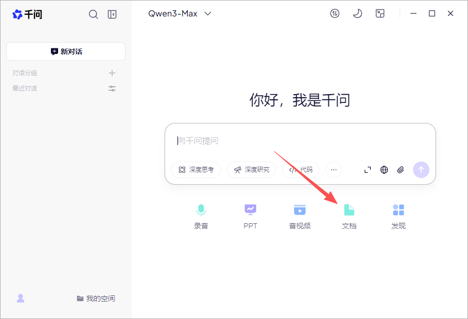Viewport: 468px width, 319px height.
Task: Attach a file with the paperclip icon
Action: (401, 170)
